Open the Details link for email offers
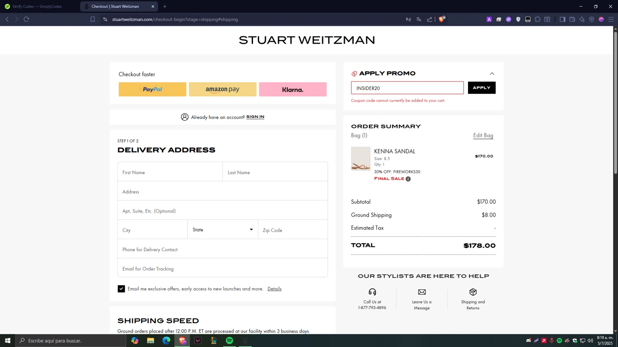The height and width of the screenshot is (347, 618). click(x=274, y=289)
